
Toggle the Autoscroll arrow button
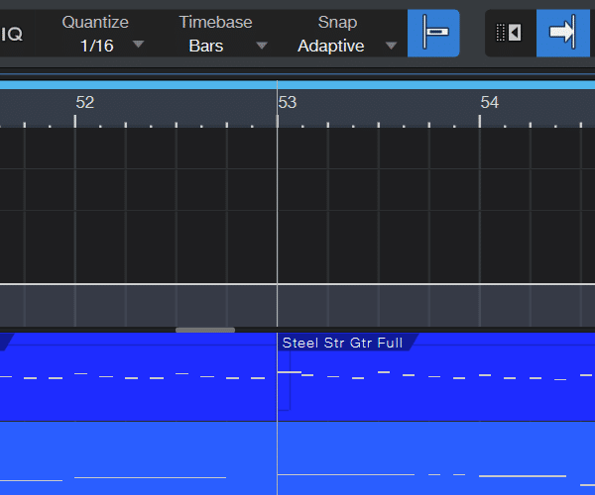tap(562, 34)
